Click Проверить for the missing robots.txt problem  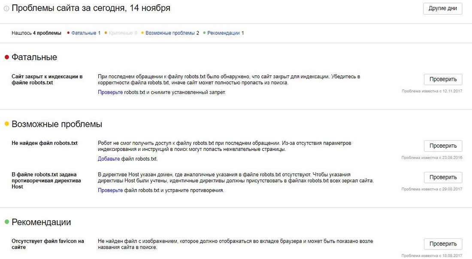pos(443,146)
